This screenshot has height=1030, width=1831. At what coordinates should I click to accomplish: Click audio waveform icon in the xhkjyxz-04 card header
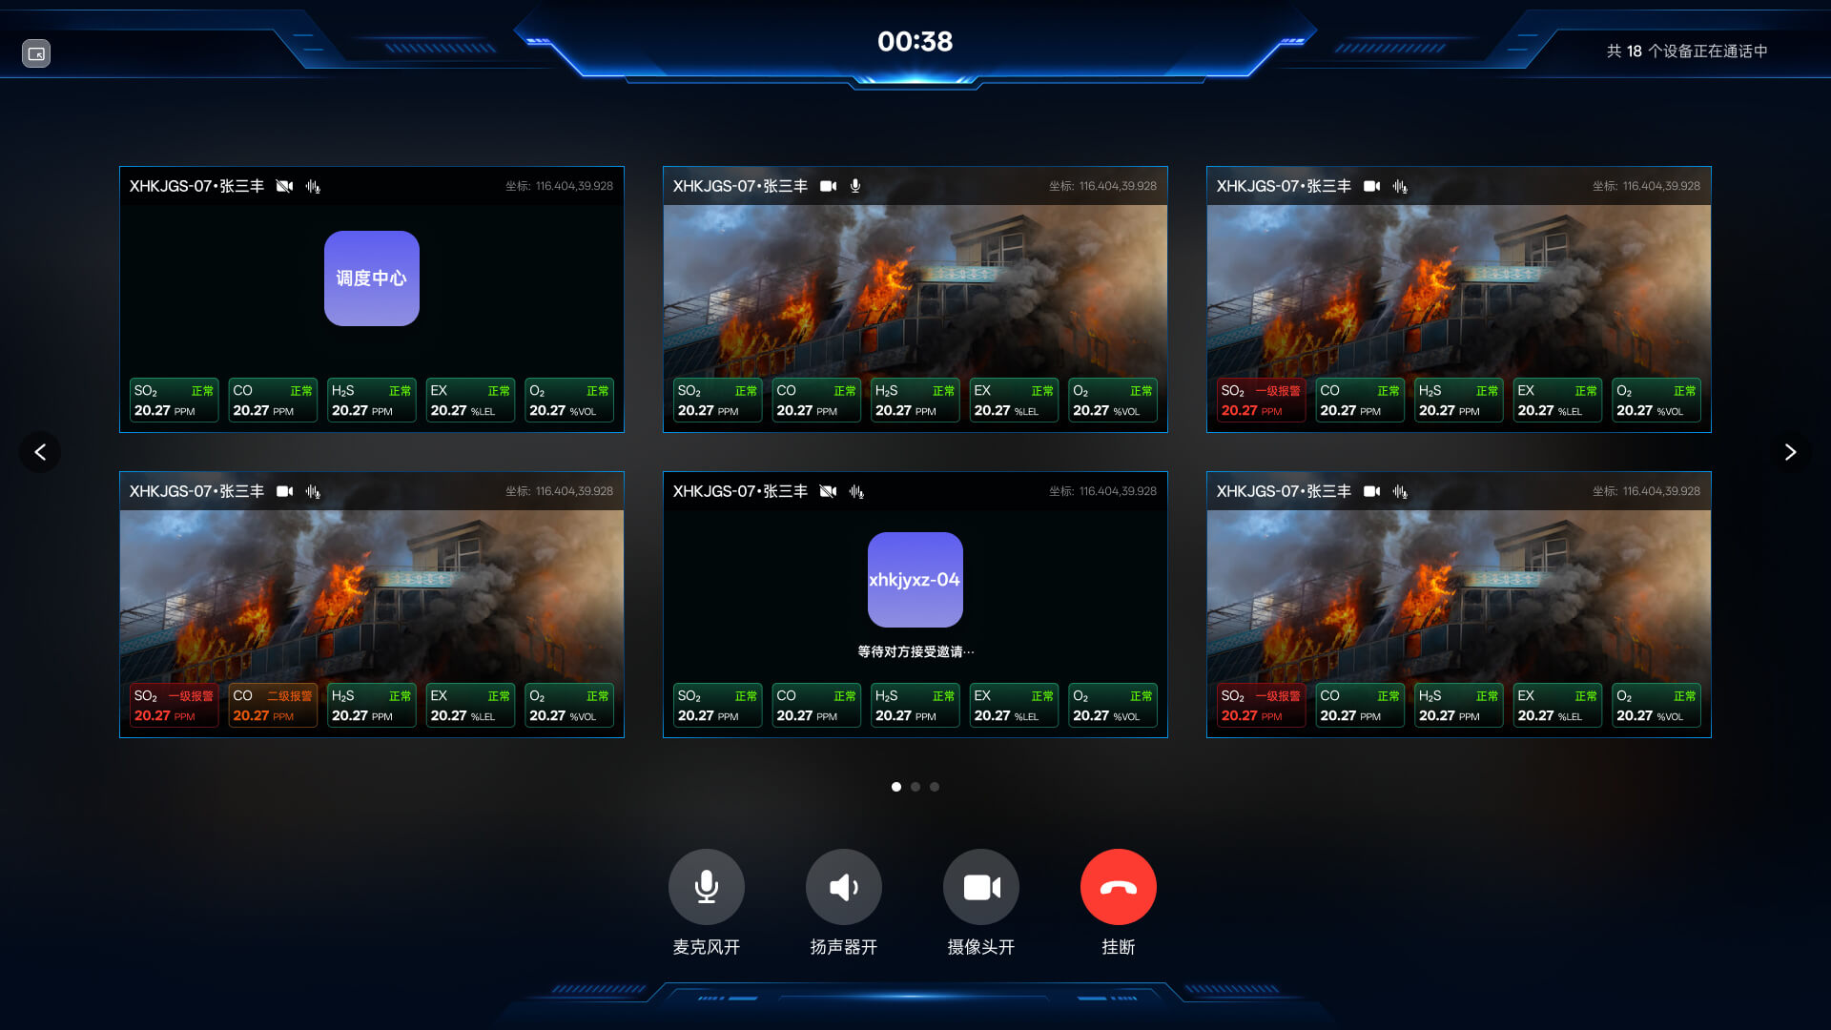coord(856,491)
